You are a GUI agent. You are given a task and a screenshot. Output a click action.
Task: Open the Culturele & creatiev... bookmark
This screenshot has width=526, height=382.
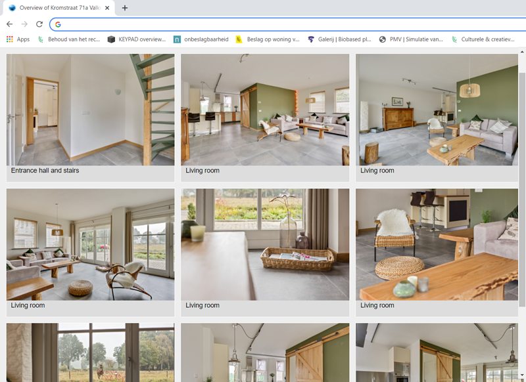(x=483, y=39)
